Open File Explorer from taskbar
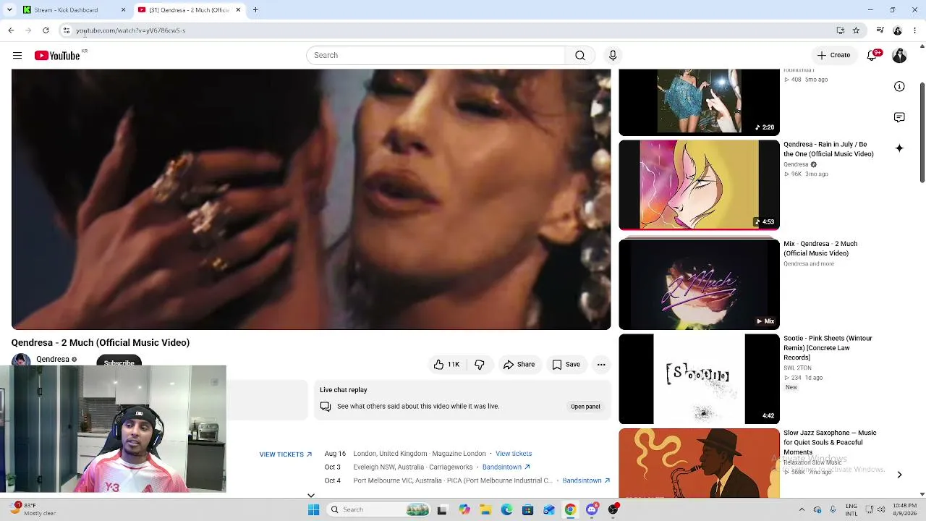 coord(485,510)
